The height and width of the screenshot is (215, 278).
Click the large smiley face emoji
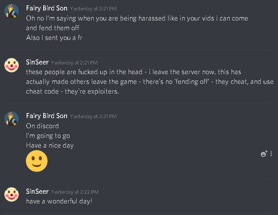tap(37, 161)
